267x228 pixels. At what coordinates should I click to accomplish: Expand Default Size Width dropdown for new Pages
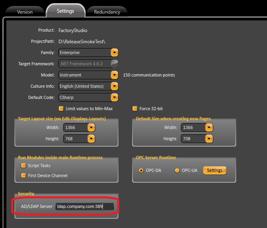tap(209, 128)
